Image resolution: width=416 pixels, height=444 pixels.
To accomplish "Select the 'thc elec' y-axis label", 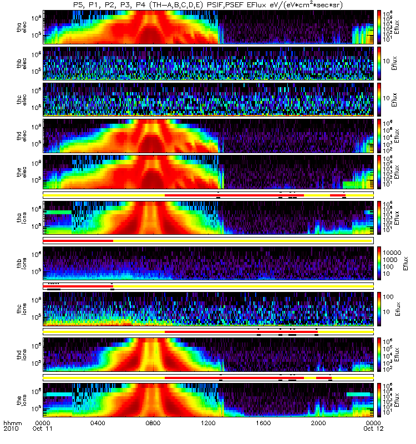I will tap(21, 99).
